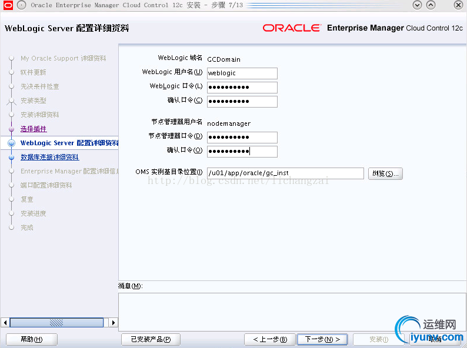Click the first 确认口令(C) password field
The image size is (467, 348).
click(x=242, y=101)
